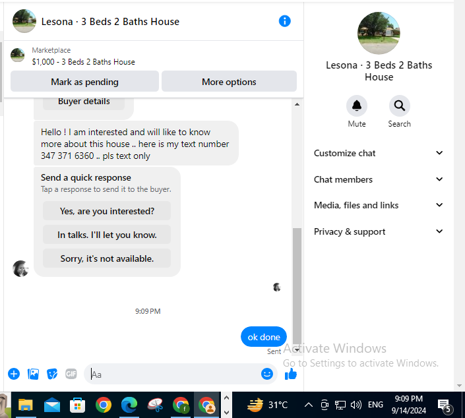This screenshot has height=418, width=465.
Task: Expand Privacy & support section
Action: (x=379, y=231)
